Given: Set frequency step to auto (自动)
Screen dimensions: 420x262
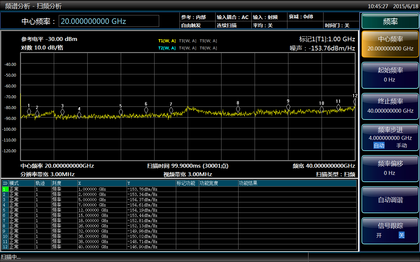Looking at the screenshot, I should click(x=379, y=145).
